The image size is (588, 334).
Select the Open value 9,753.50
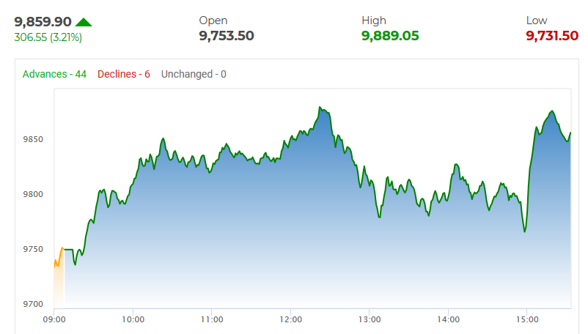(227, 36)
